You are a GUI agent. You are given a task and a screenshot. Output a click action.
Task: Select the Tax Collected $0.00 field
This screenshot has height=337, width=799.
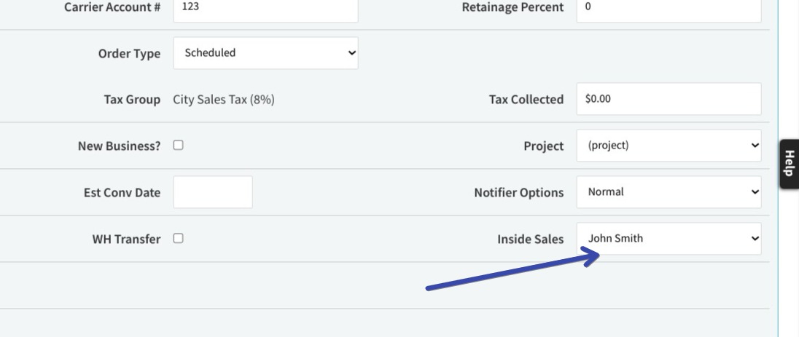pos(669,99)
